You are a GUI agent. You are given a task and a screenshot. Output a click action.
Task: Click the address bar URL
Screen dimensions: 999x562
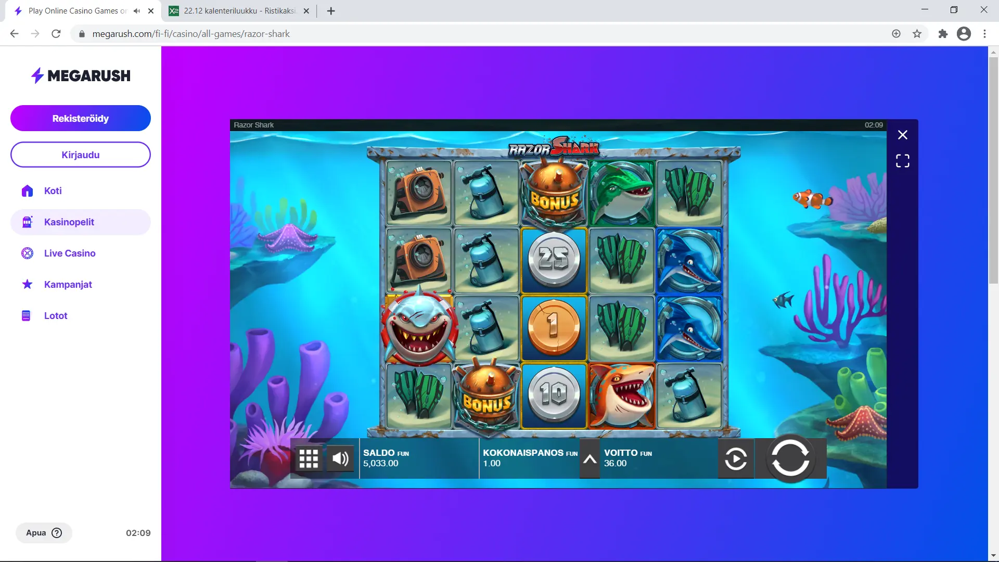(191, 34)
